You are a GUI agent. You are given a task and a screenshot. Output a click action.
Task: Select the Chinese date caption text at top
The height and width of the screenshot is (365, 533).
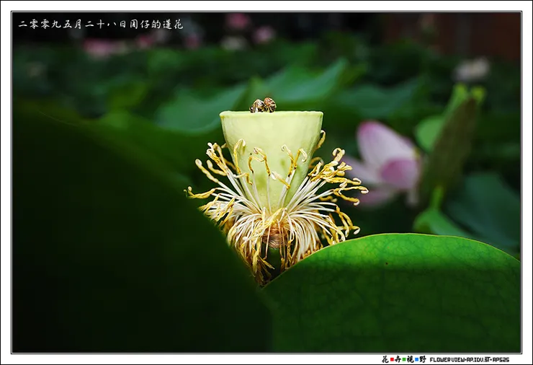(x=101, y=25)
